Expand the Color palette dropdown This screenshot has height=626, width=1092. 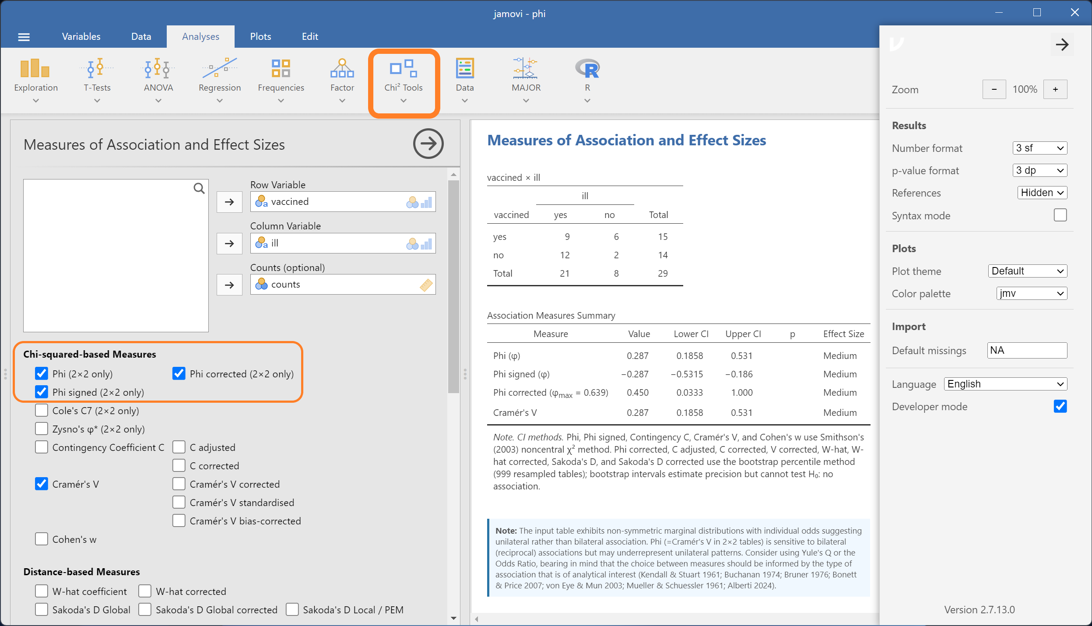pyautogui.click(x=1032, y=293)
